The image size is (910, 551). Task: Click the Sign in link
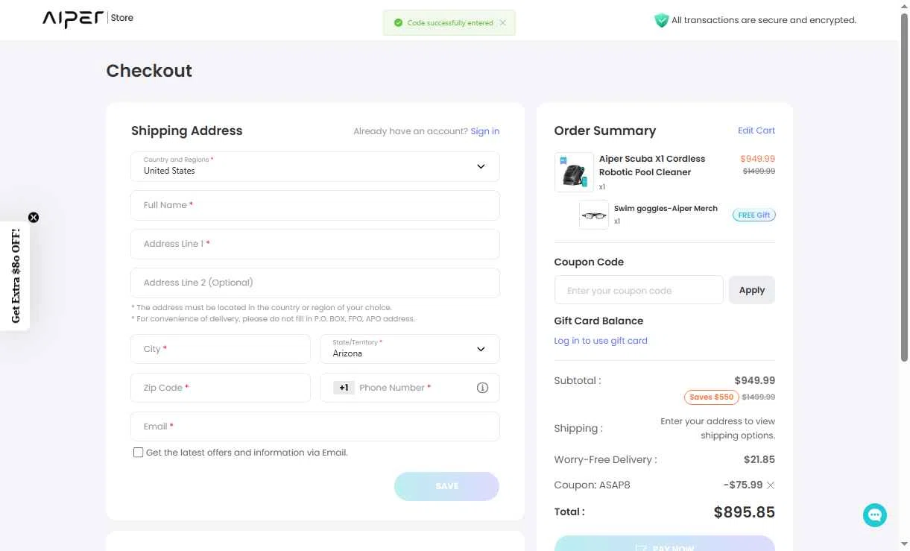tap(485, 131)
